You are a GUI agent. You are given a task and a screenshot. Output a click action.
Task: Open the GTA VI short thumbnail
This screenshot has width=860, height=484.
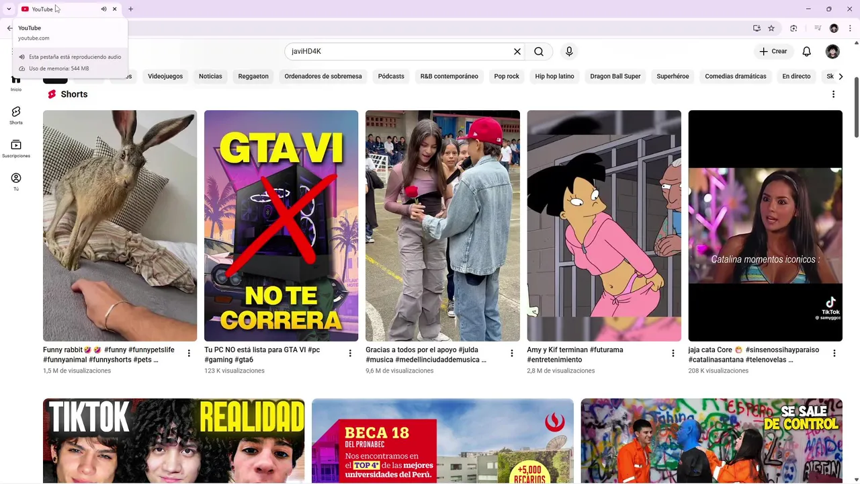pos(282,226)
